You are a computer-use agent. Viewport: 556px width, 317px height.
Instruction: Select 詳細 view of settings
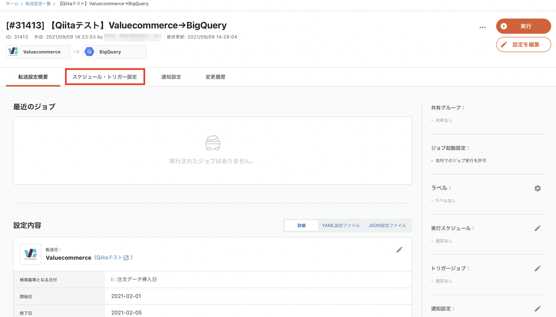[x=301, y=226]
